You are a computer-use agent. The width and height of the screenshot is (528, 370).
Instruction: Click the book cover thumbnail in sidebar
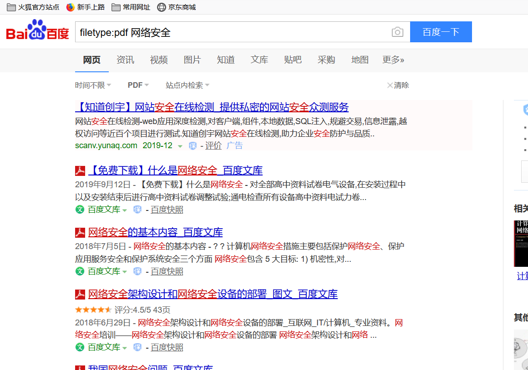coord(521,244)
